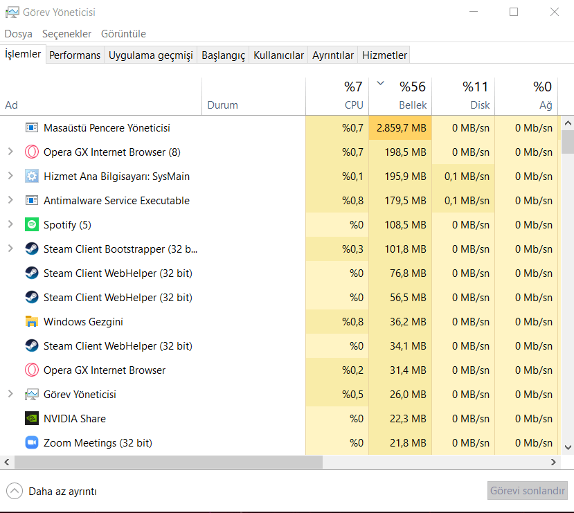
Task: Click the 21,8 MB Zoom memory value
Action: pyautogui.click(x=408, y=443)
